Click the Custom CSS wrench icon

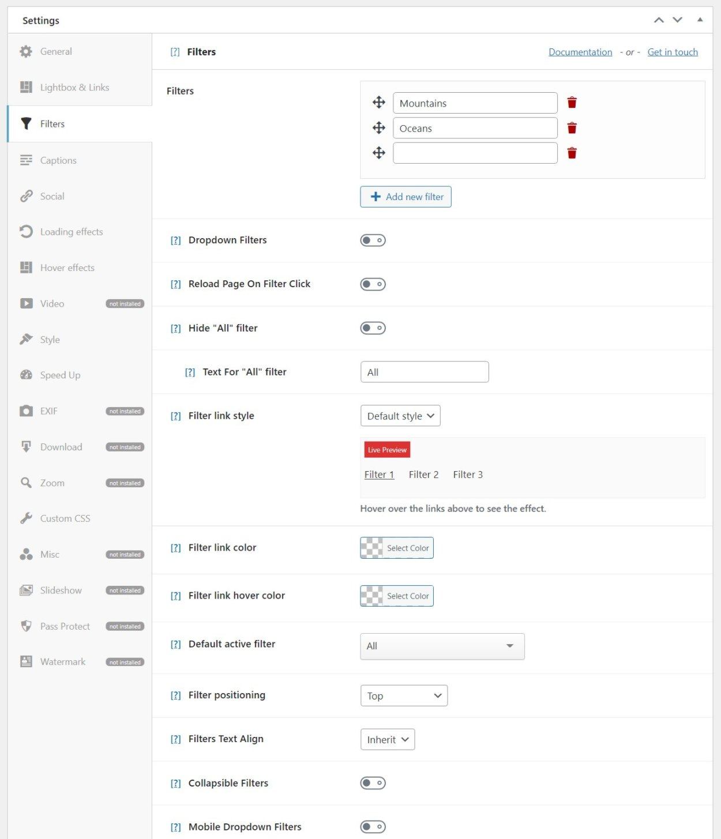pos(26,518)
